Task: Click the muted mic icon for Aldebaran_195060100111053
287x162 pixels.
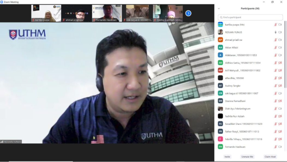Action: tap(276, 55)
